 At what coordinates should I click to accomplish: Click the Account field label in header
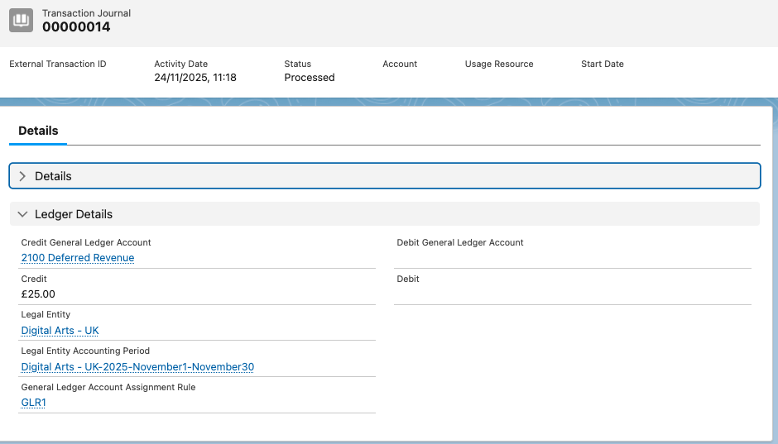click(x=400, y=64)
